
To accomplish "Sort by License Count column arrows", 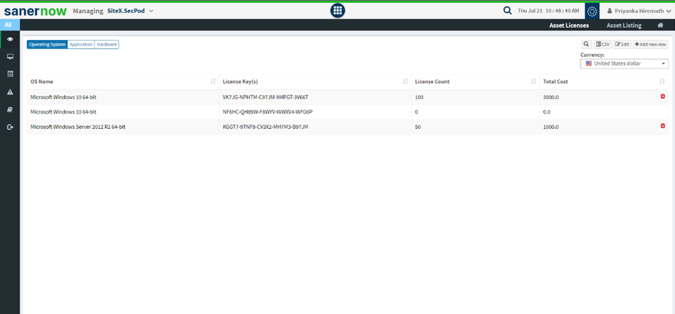I will tap(533, 82).
